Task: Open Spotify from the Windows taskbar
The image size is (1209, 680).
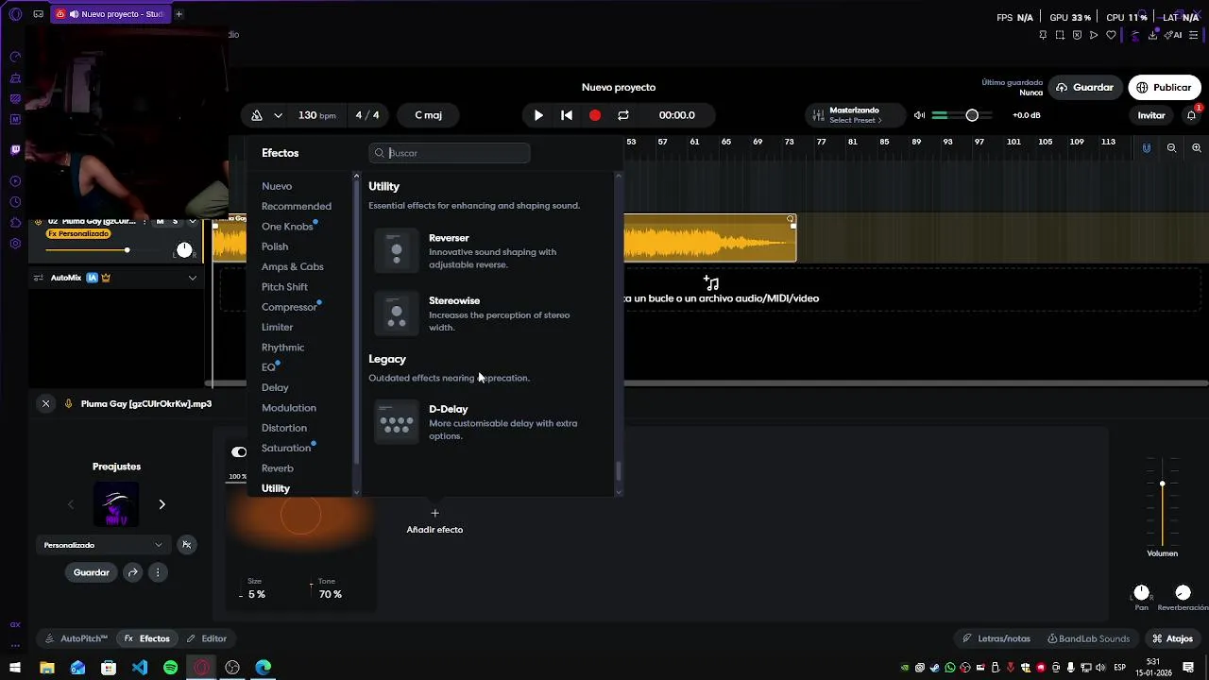Action: click(x=171, y=668)
